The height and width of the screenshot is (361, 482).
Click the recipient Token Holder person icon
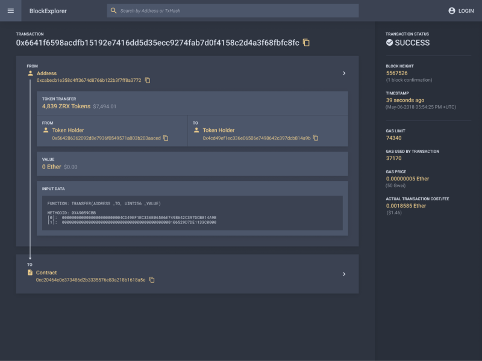[196, 130]
